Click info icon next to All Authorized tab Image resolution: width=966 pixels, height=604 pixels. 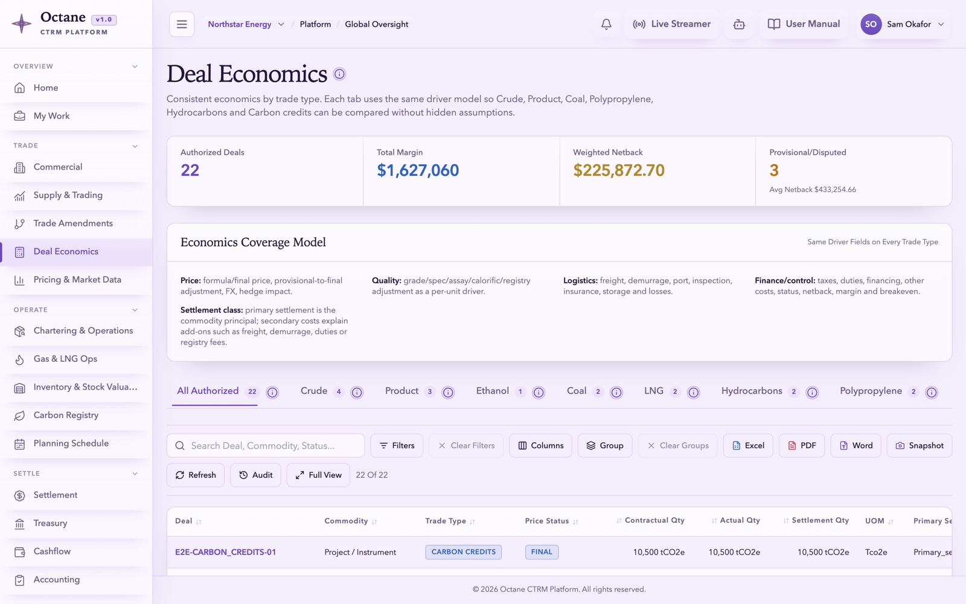(x=273, y=392)
